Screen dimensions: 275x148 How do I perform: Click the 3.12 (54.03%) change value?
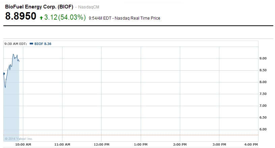coord(65,17)
